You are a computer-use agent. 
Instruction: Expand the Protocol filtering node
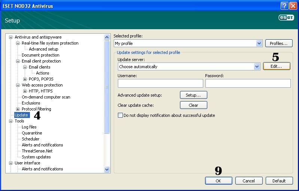click(x=18, y=109)
